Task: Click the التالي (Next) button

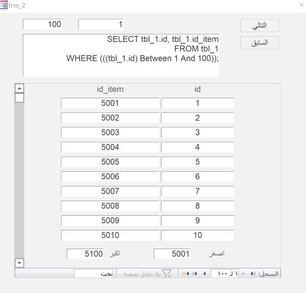Action: coord(260,25)
